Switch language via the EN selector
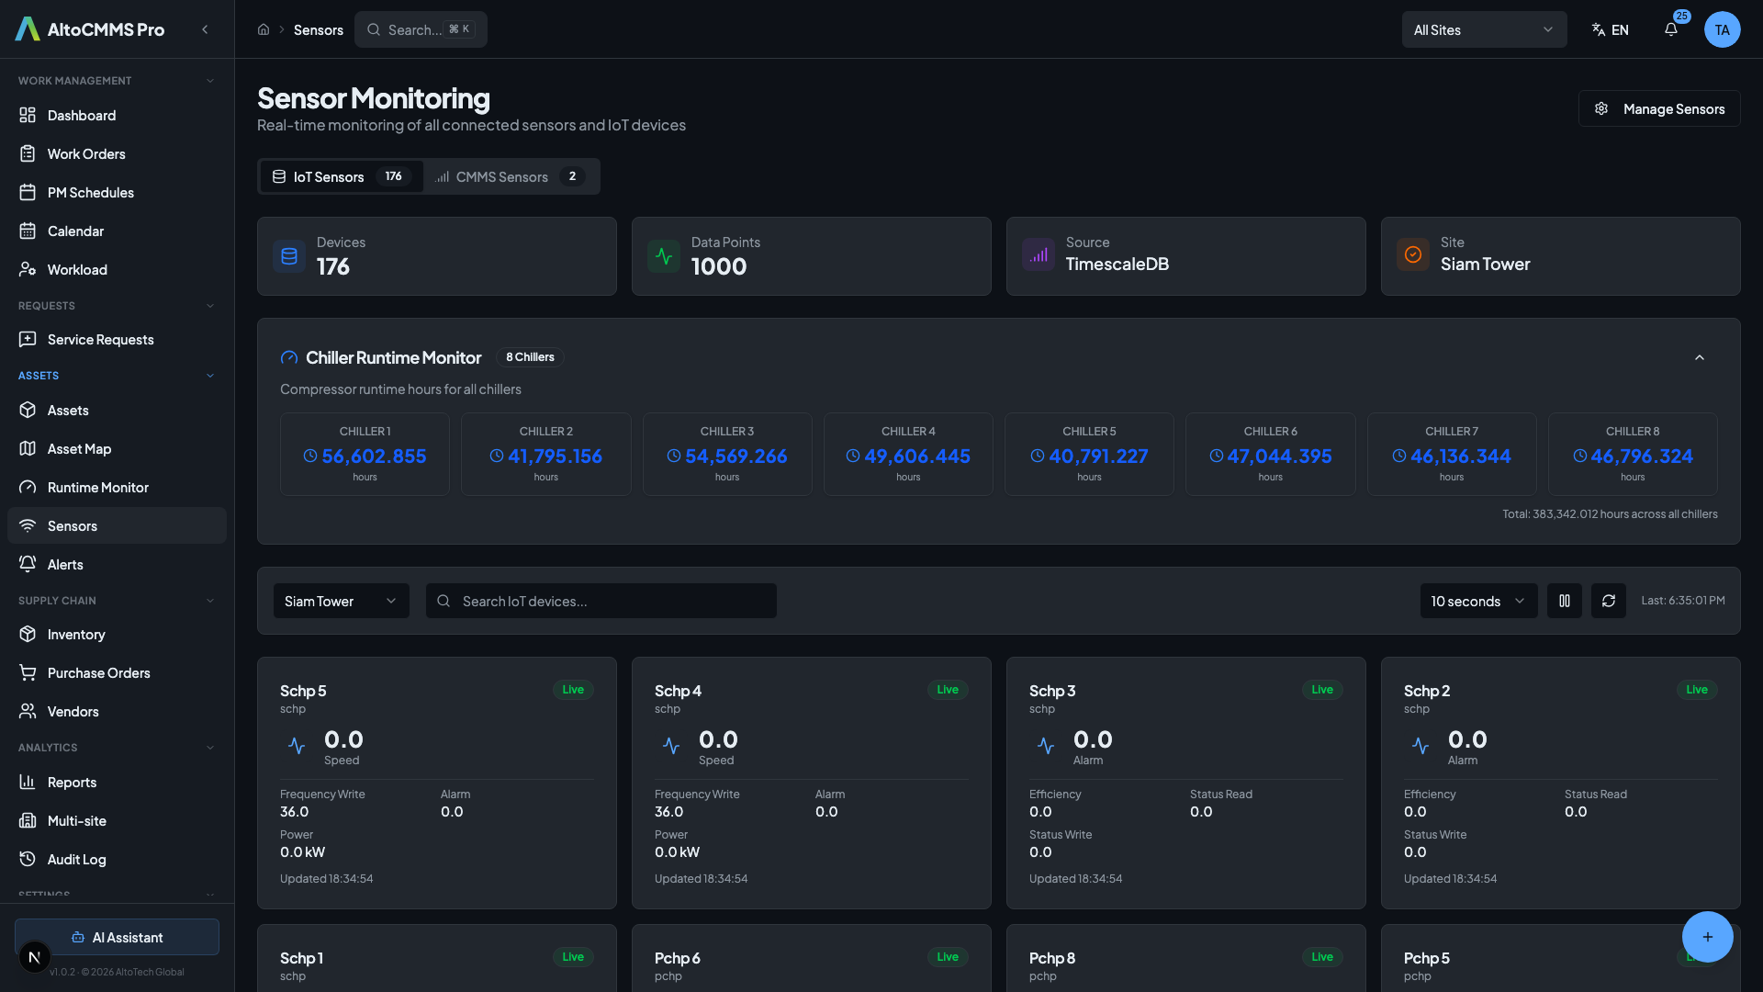Viewport: 1763px width, 992px height. click(x=1610, y=29)
